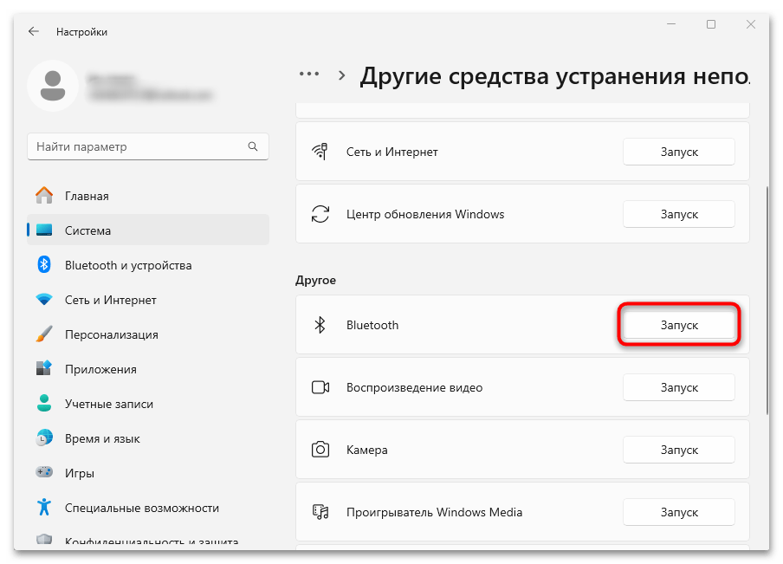Minimize the Settings window
This screenshot has height=564, width=783.
[x=671, y=24]
